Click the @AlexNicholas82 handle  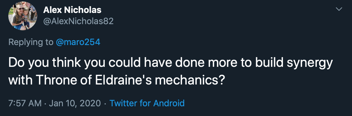tap(78, 22)
